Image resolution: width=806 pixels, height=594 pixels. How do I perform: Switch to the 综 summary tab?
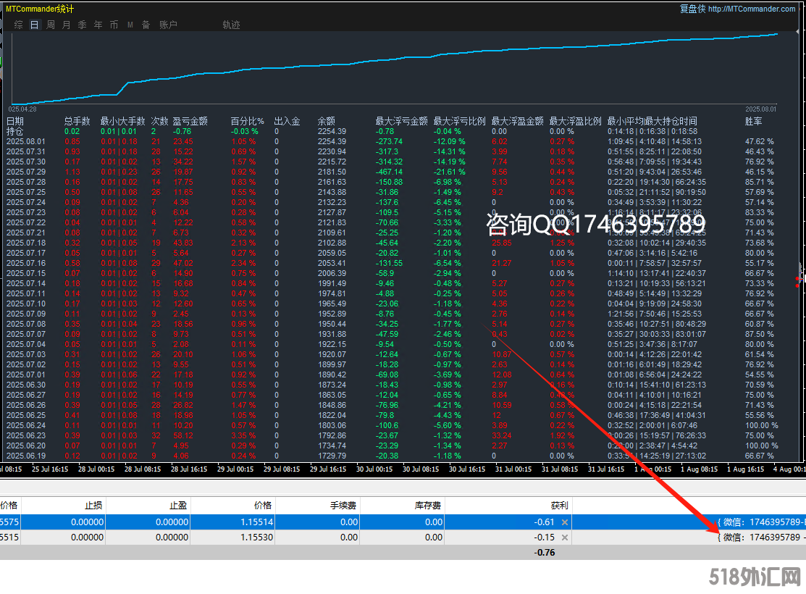(18, 25)
